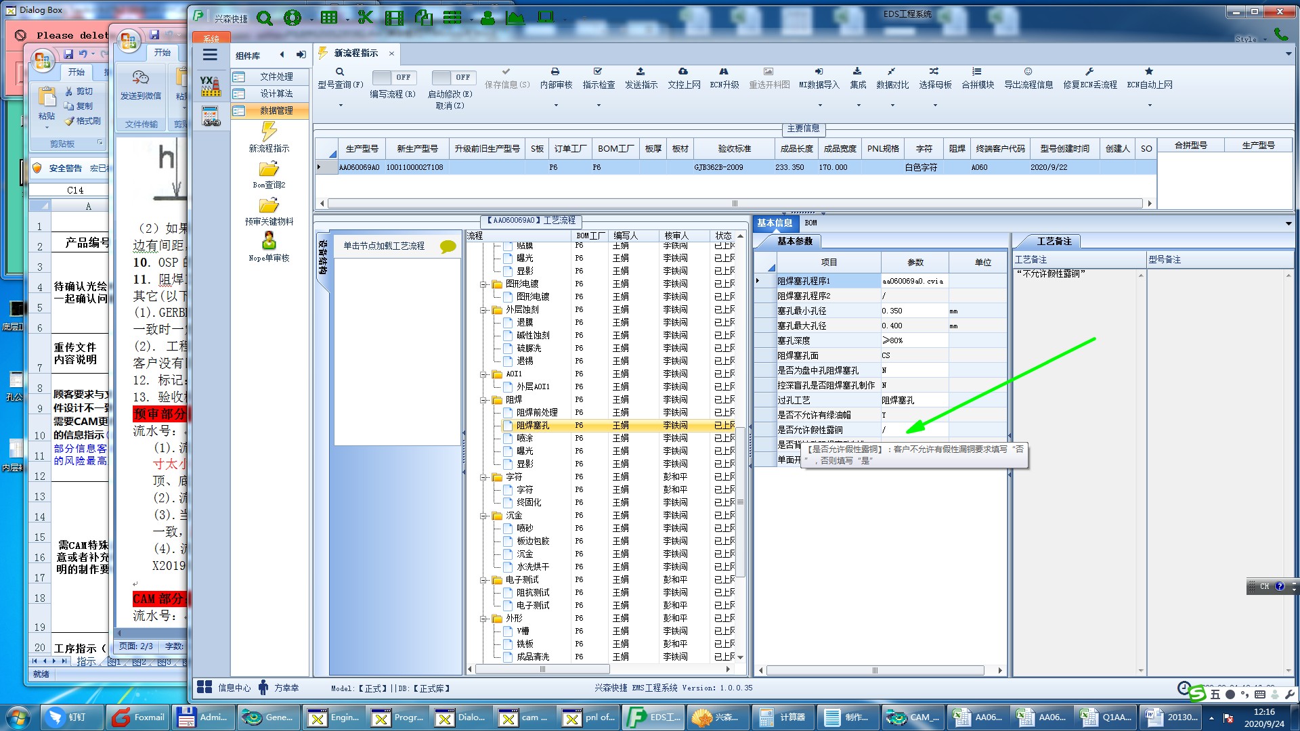1300x731 pixels.
Task: Open Foxmail from the taskbar
Action: coord(139,717)
